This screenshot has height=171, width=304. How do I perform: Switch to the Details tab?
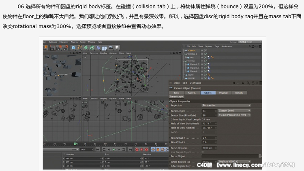(239, 93)
